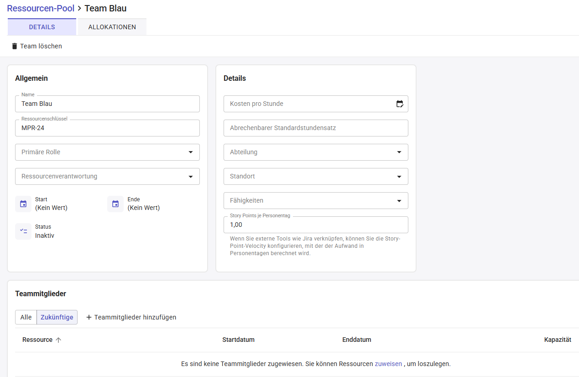The image size is (579, 377).
Task: Open the Fähigkeiten dropdown
Action: (316, 200)
